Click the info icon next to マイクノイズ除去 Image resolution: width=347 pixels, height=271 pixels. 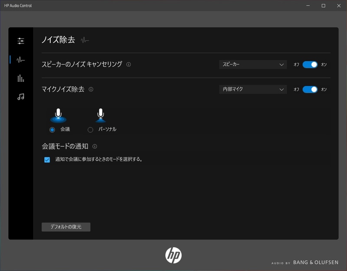point(91,89)
